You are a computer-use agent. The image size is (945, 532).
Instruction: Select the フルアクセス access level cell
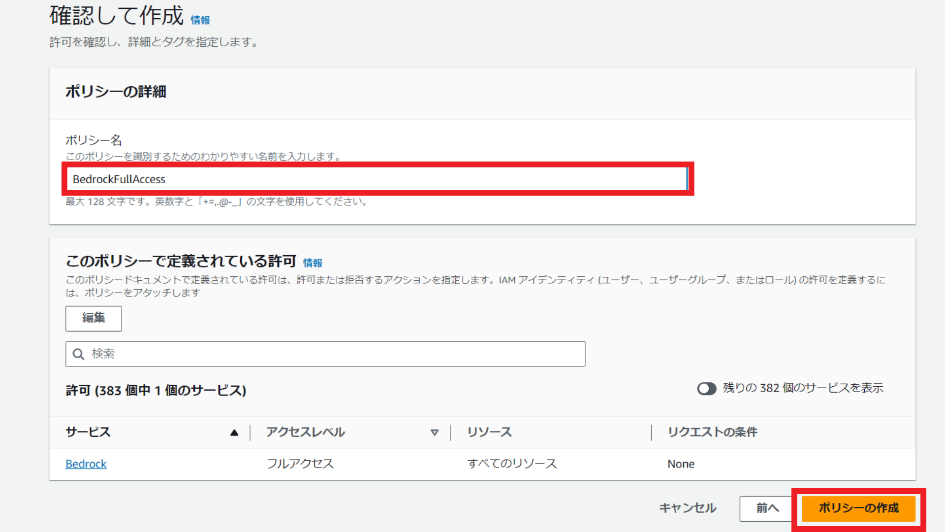coord(300,464)
